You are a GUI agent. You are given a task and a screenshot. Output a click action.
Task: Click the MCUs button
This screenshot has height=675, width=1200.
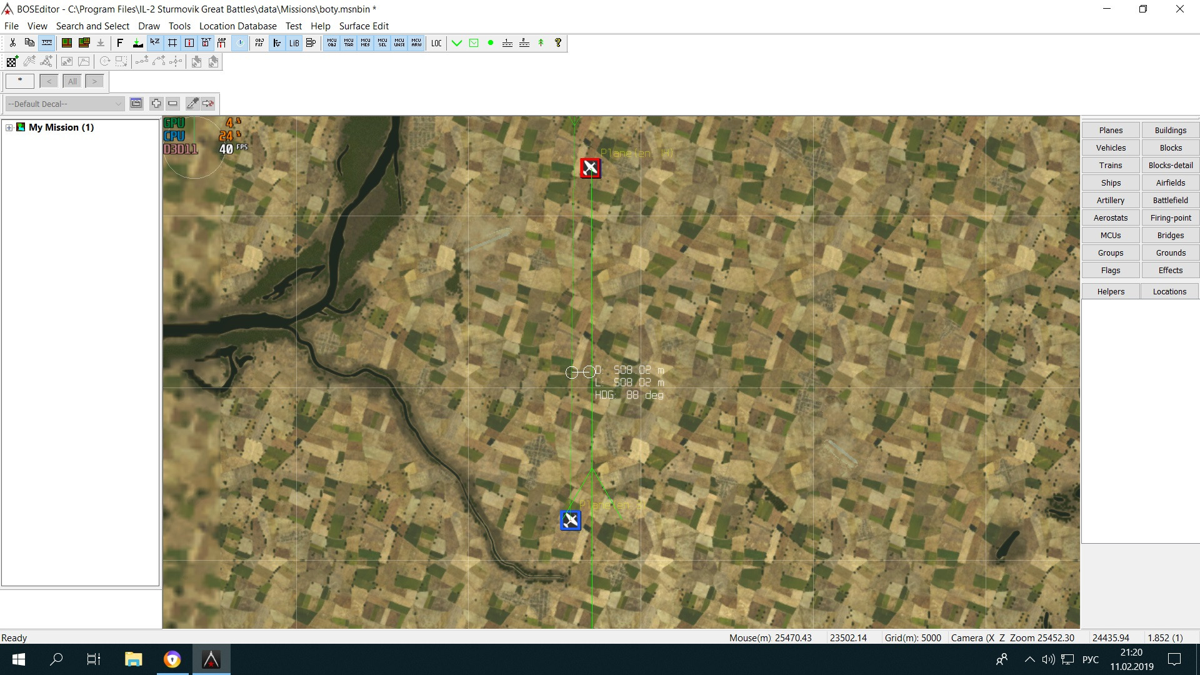1111,235
